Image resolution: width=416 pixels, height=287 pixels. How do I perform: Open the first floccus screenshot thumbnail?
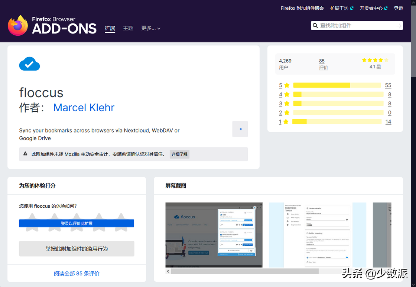pos(214,235)
